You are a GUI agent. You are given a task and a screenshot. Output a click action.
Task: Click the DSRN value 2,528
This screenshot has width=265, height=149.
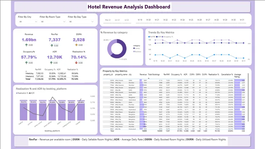tap(79, 40)
